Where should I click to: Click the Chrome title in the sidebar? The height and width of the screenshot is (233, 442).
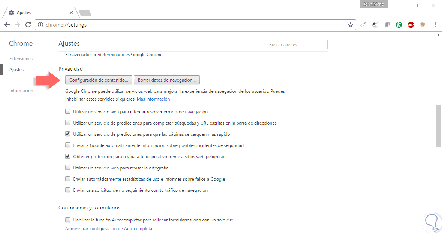pyautogui.click(x=21, y=43)
